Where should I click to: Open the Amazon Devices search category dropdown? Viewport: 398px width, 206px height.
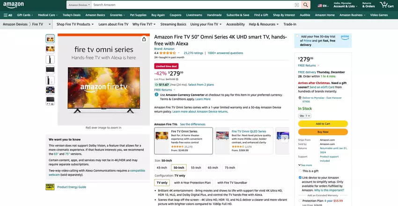[79, 5]
